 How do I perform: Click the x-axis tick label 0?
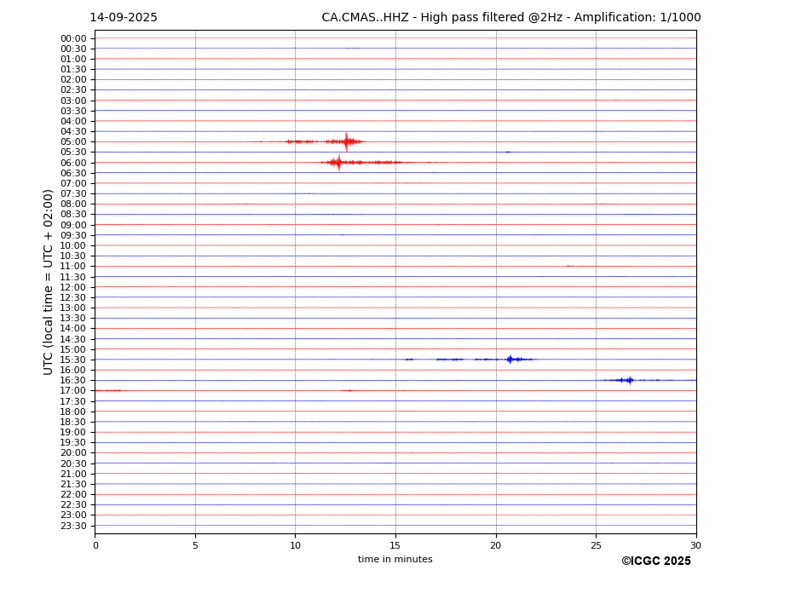[x=95, y=545]
